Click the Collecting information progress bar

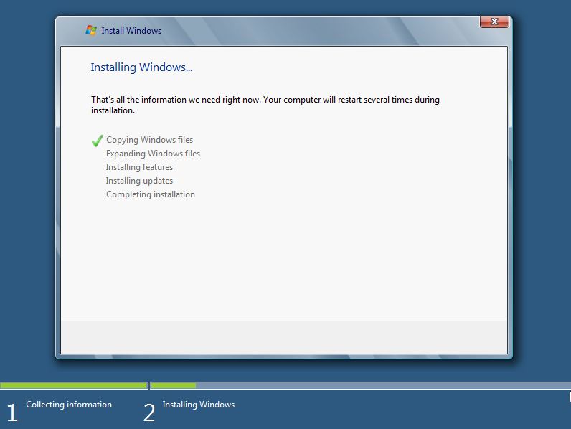pos(74,385)
